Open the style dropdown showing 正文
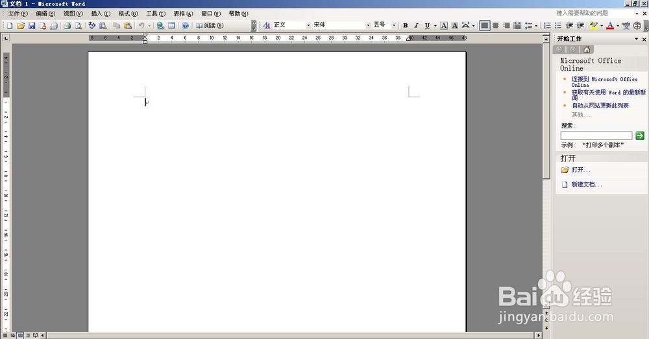 [308, 26]
